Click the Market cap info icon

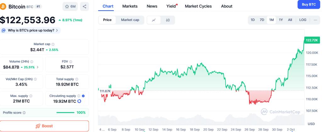[53, 45]
